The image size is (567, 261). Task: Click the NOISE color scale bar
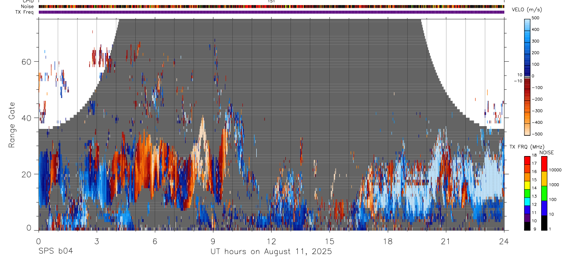544,193
